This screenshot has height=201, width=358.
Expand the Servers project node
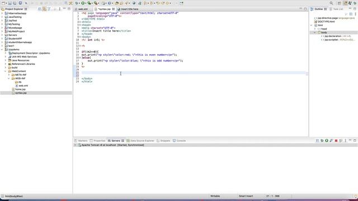(2, 35)
